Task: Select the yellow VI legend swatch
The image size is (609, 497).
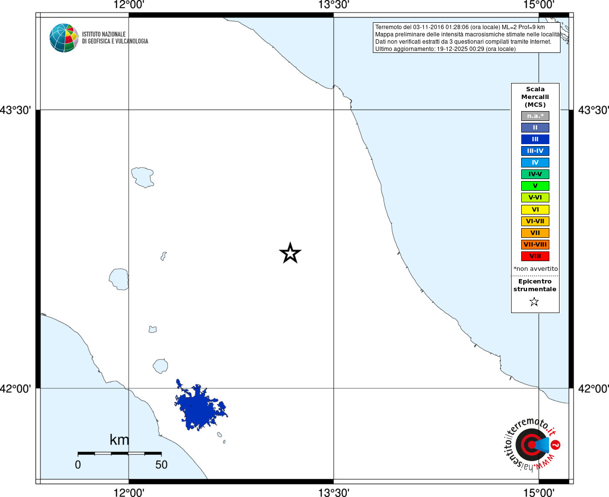Action: click(x=535, y=210)
